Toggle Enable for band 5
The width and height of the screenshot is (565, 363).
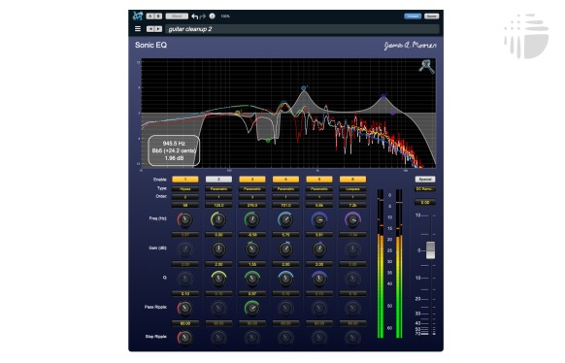(x=319, y=180)
